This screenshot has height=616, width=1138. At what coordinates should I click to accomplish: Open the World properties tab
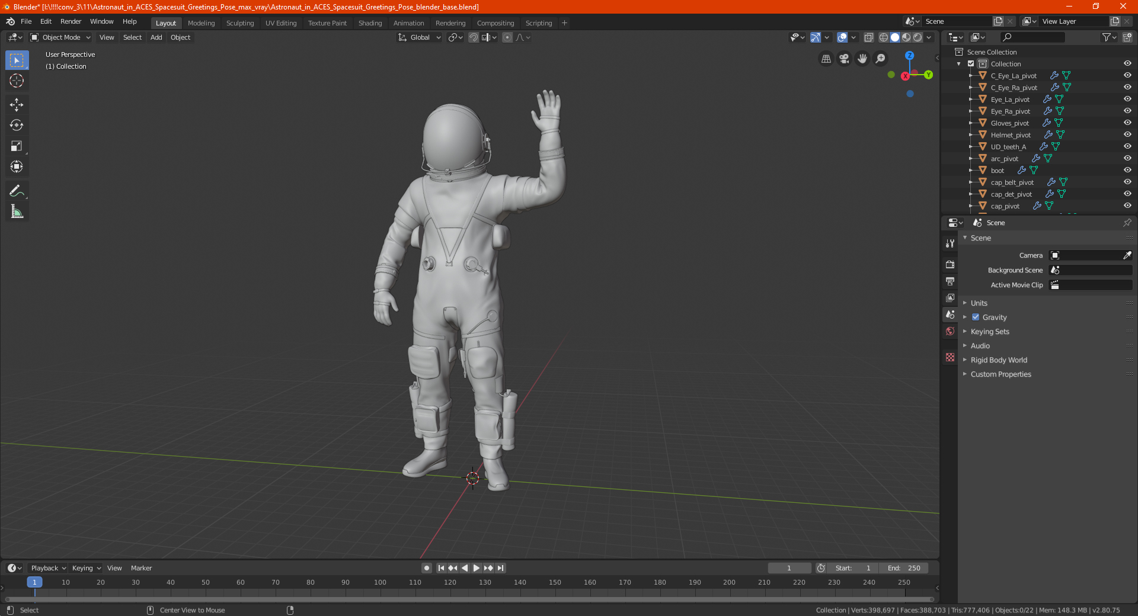(950, 331)
